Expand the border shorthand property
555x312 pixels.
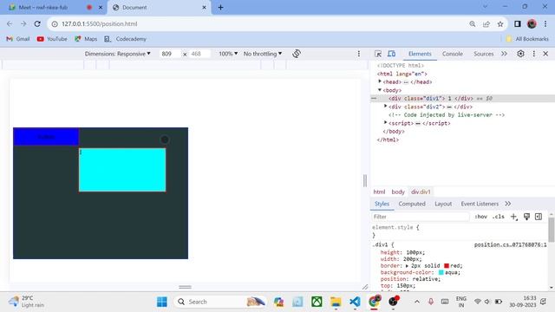(407, 266)
